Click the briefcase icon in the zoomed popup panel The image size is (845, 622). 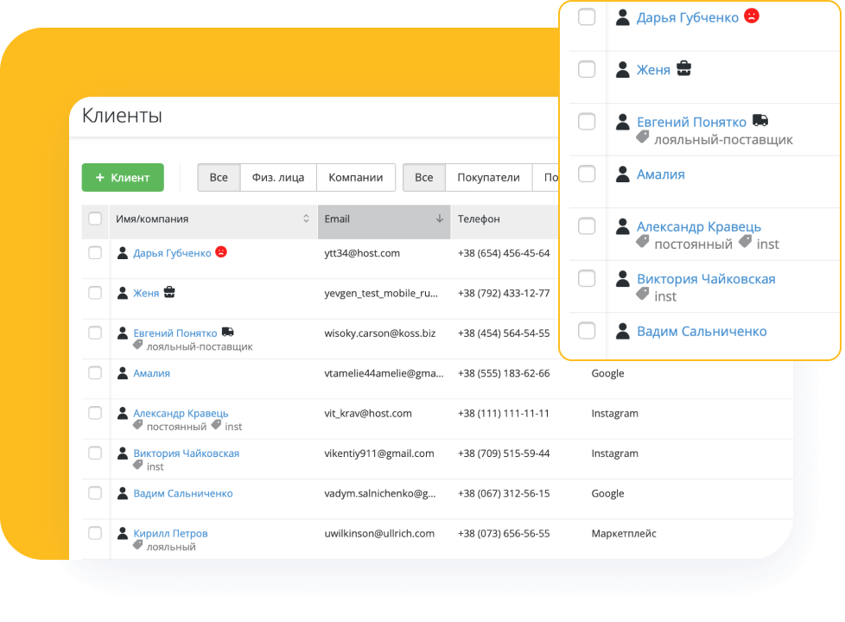(683, 69)
